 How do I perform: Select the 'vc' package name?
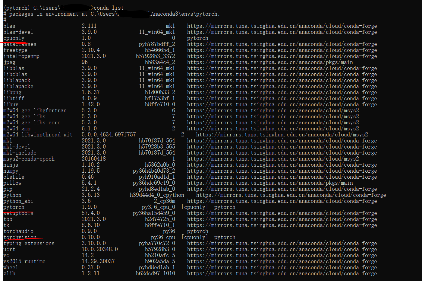coord(6,255)
